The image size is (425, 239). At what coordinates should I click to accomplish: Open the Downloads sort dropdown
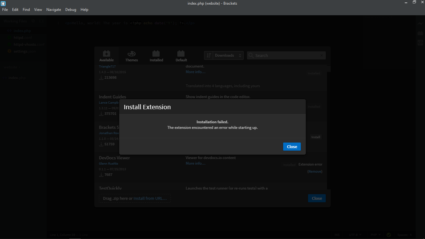pyautogui.click(x=228, y=55)
